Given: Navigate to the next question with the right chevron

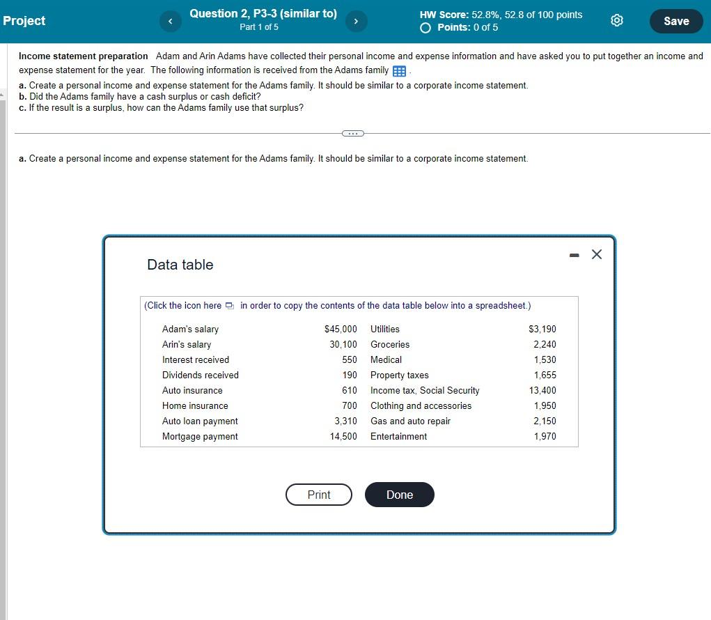Looking at the screenshot, I should [356, 21].
